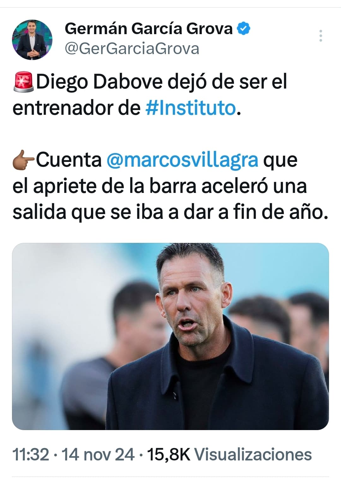The width and height of the screenshot is (341, 481).
Task: Open the Diego Dabove photo attachment
Action: (170, 336)
